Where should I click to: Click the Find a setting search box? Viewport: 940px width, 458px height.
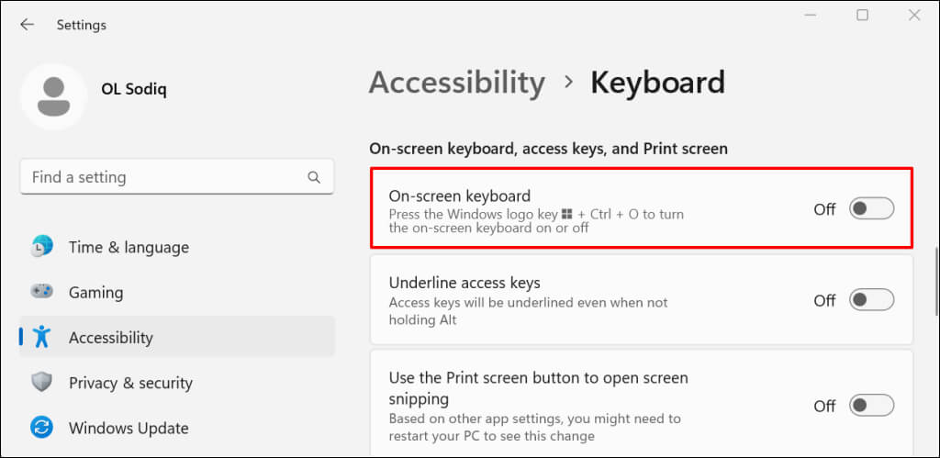(x=165, y=177)
